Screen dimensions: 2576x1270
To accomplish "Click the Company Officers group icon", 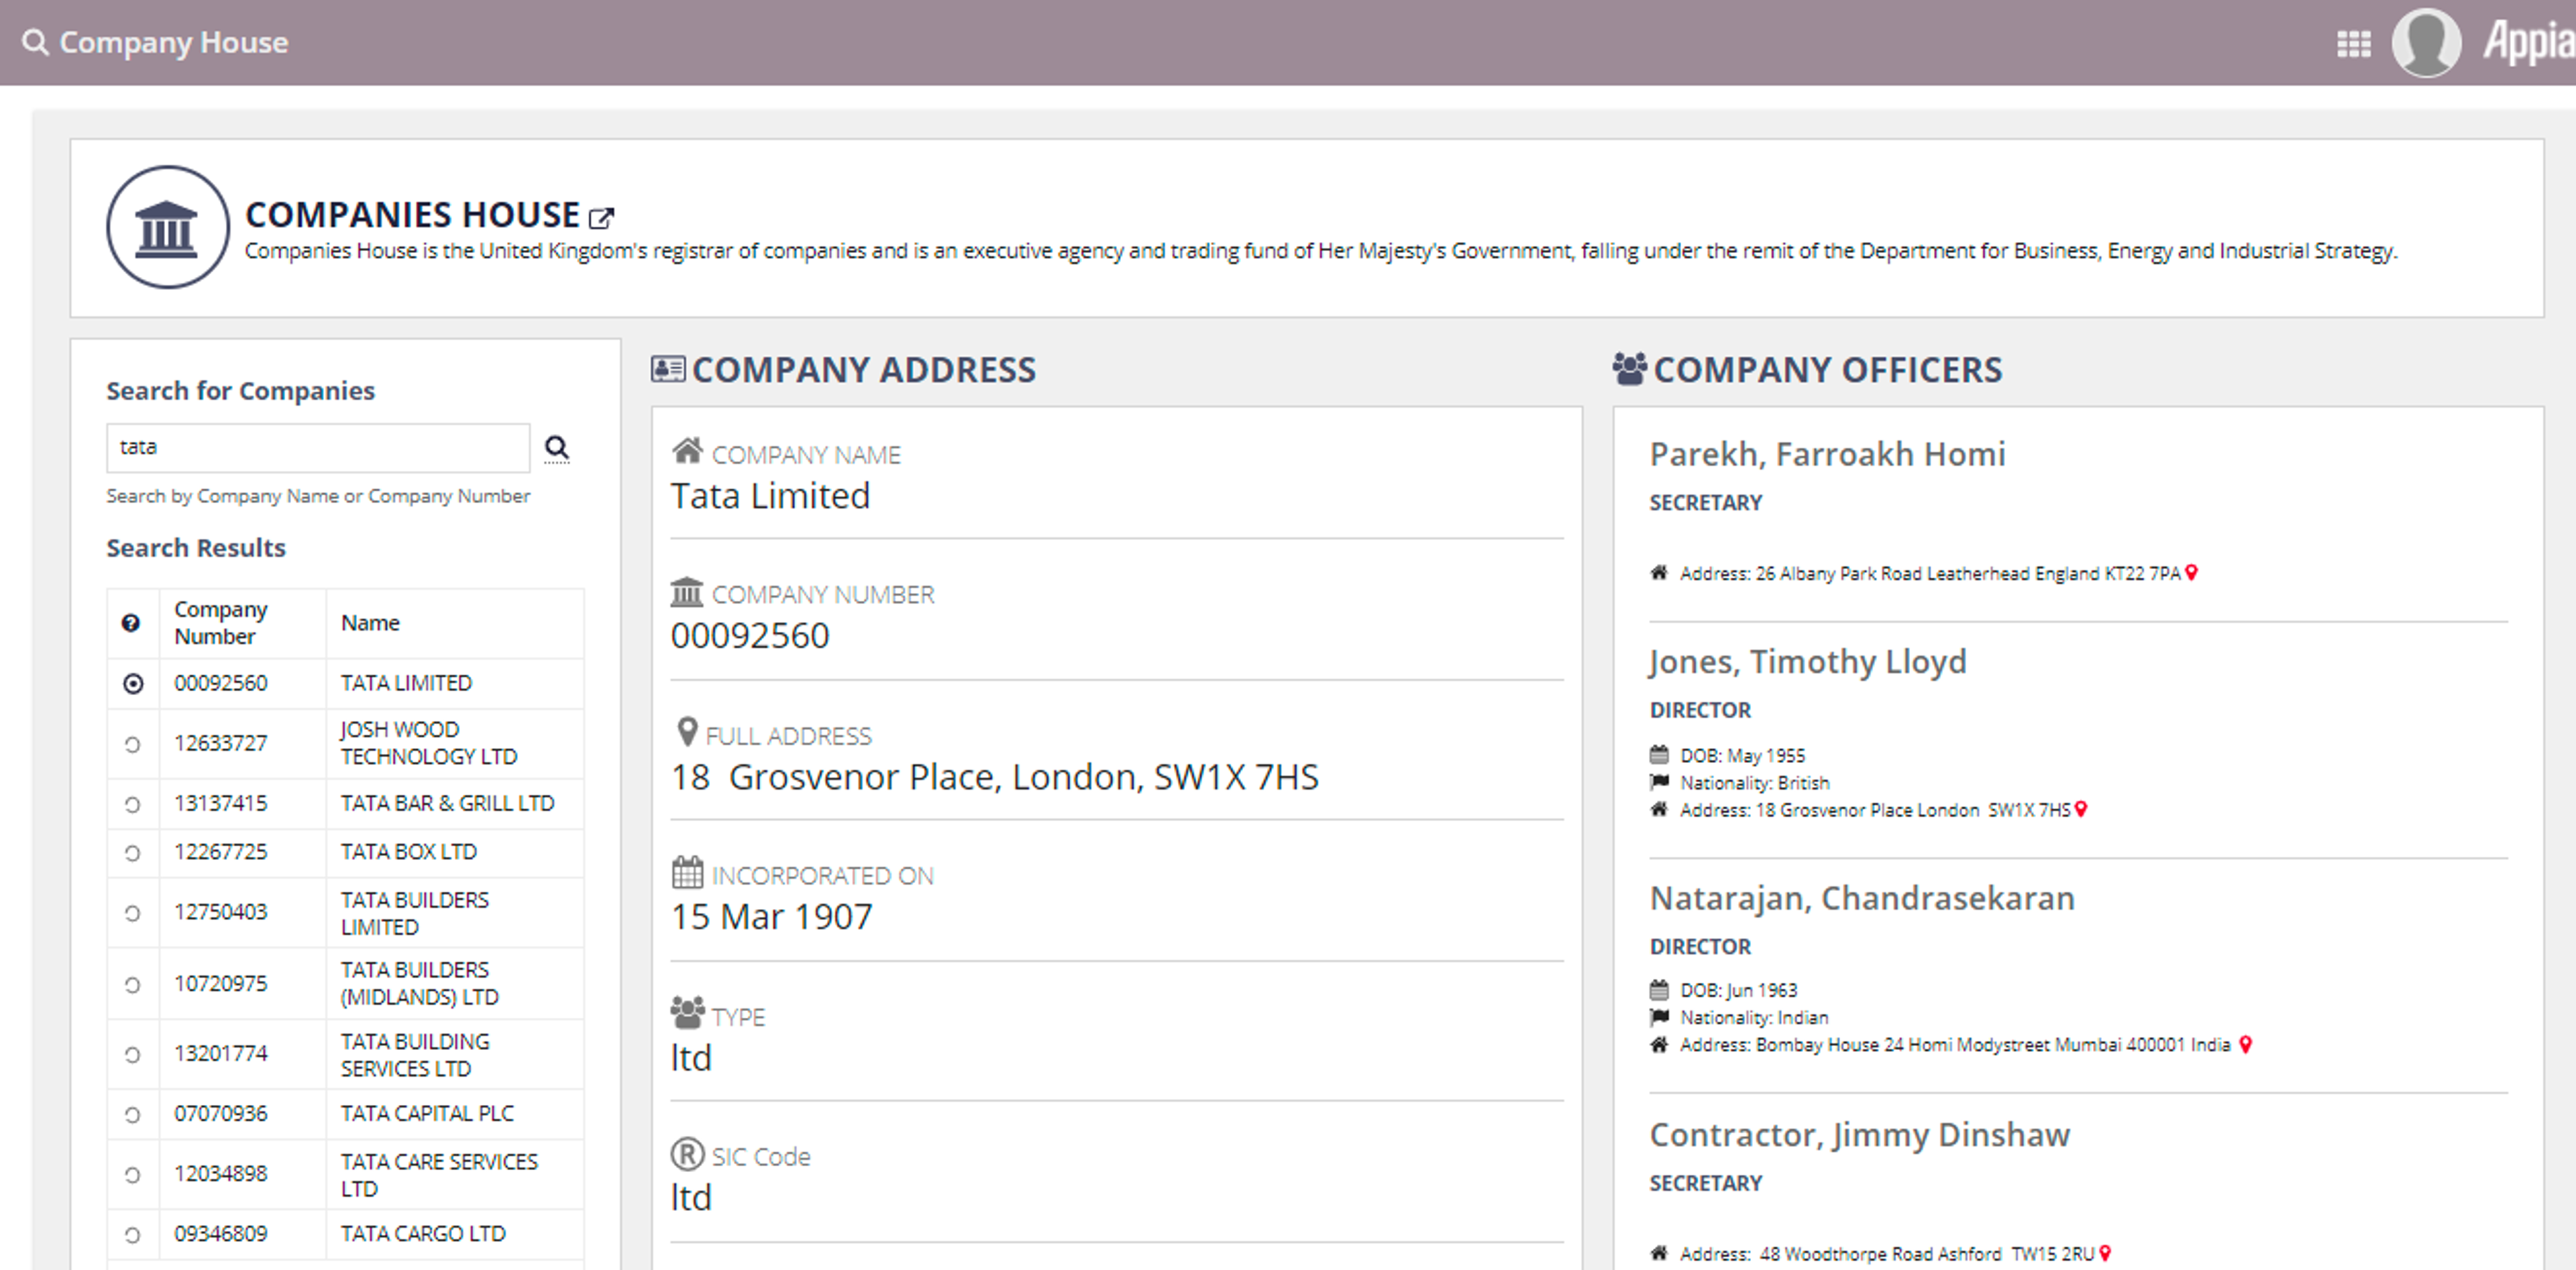I will pos(1629,369).
